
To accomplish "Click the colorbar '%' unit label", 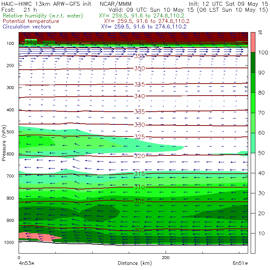I will [260, 32].
